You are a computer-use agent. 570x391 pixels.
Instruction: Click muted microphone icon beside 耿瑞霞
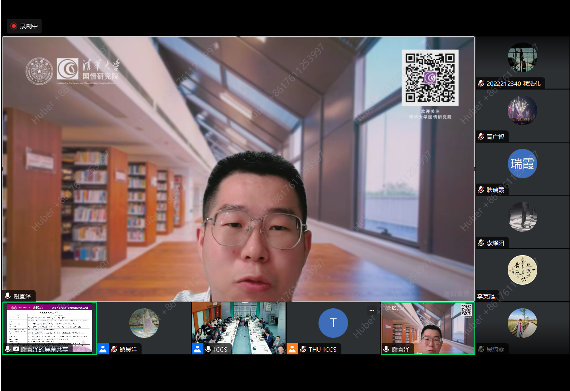click(481, 190)
